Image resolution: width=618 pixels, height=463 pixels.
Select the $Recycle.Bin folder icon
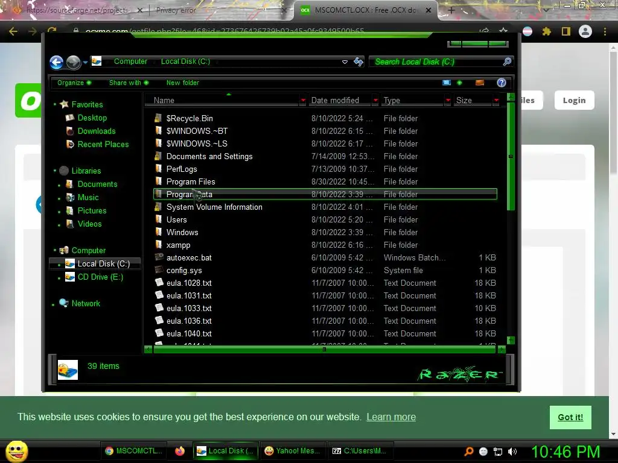tap(159, 118)
